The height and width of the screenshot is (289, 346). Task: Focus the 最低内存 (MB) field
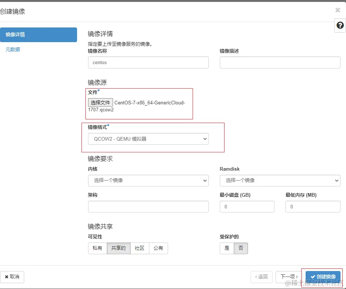[313, 207]
